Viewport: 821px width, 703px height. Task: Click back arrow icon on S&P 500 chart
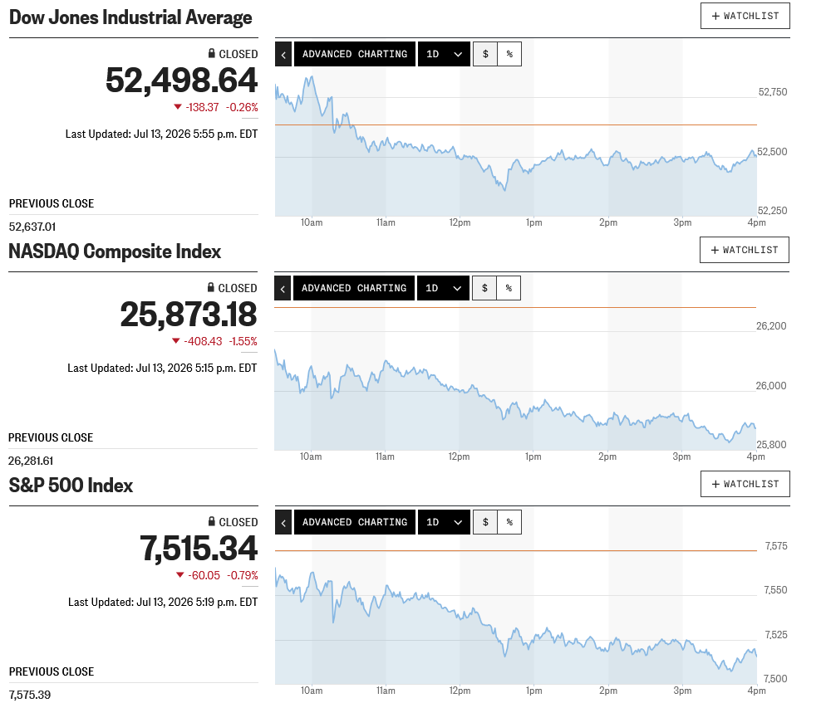pos(283,522)
